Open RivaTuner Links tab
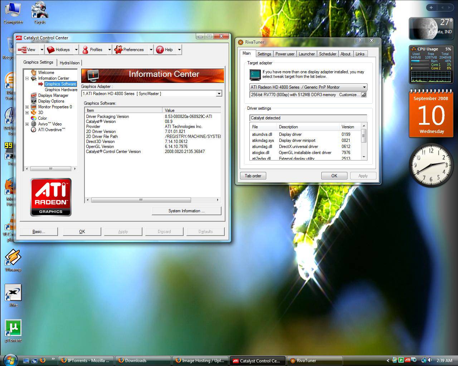 pos(360,54)
